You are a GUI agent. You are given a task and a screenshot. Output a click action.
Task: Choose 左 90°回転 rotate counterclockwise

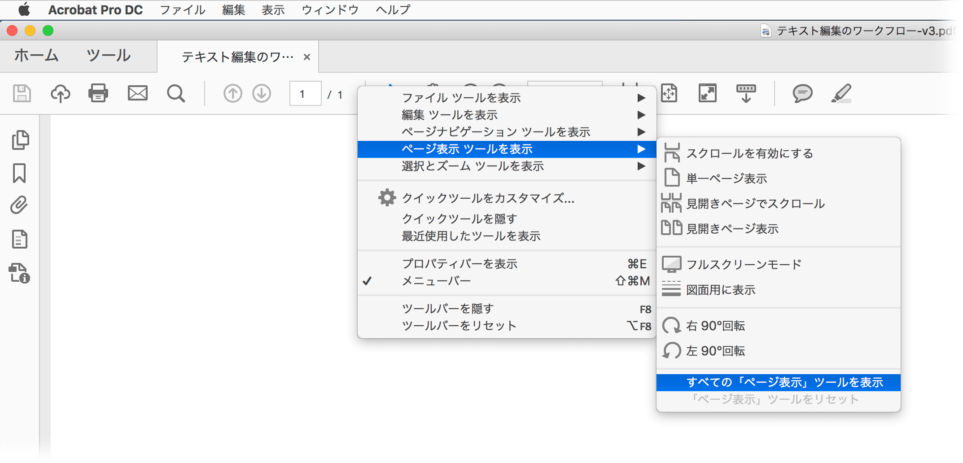tap(779, 351)
